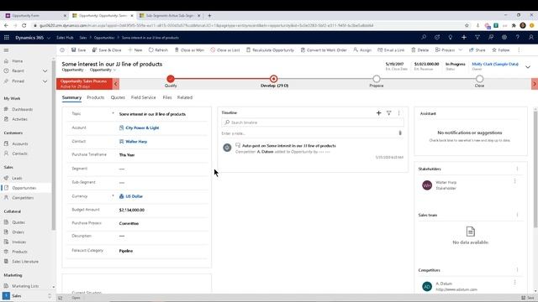Open Competitors section more commands
This screenshot has height=302, width=538.
[517, 270]
